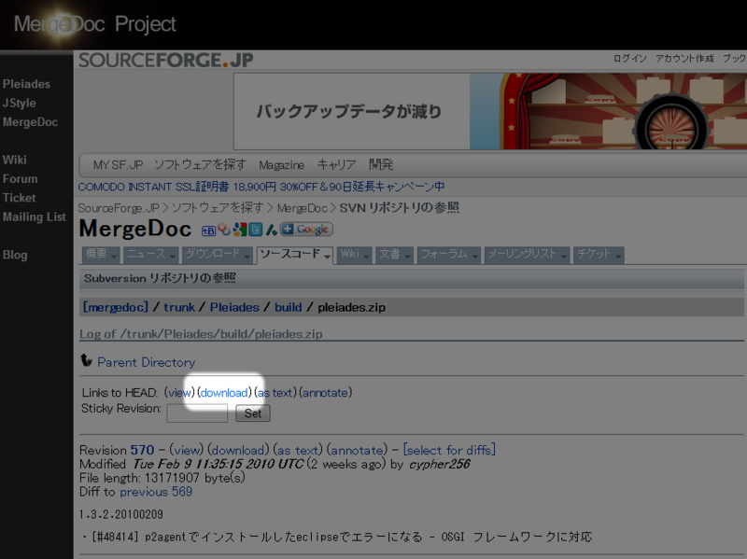
Task: Click the trunk breadcrumb link
Action: (x=179, y=307)
